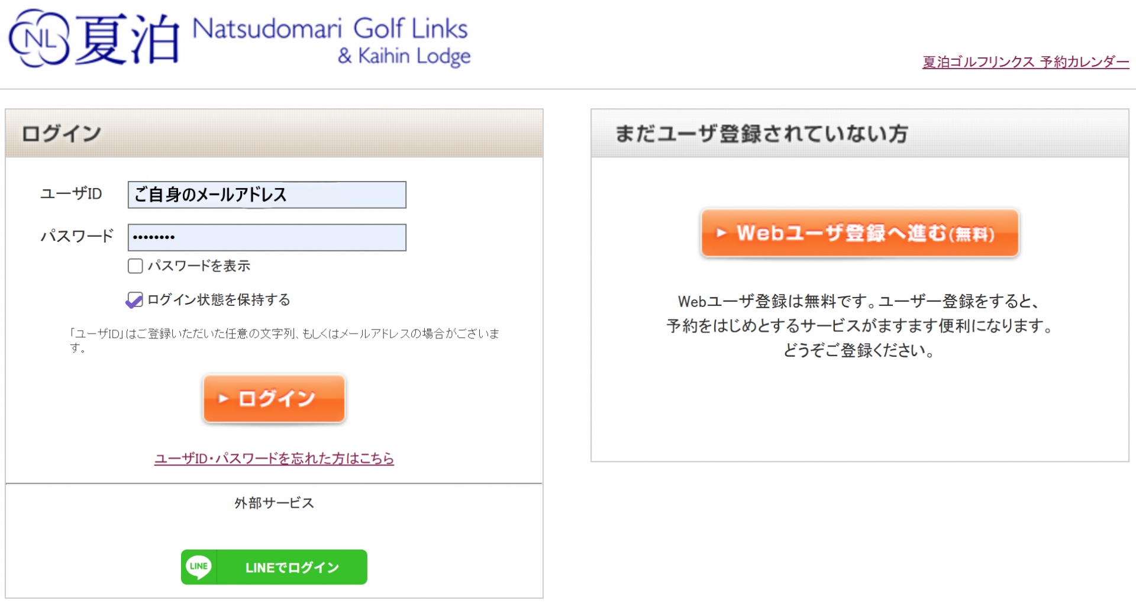
Task: Click the ログイン panel header
Action: (x=274, y=133)
